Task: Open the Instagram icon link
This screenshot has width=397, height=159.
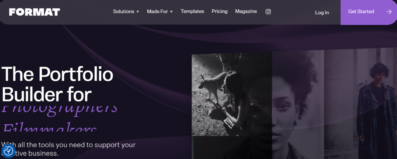Action: pyautogui.click(x=268, y=12)
